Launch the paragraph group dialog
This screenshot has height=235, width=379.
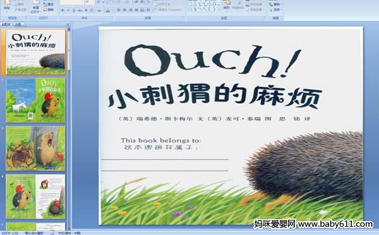coord(183,18)
